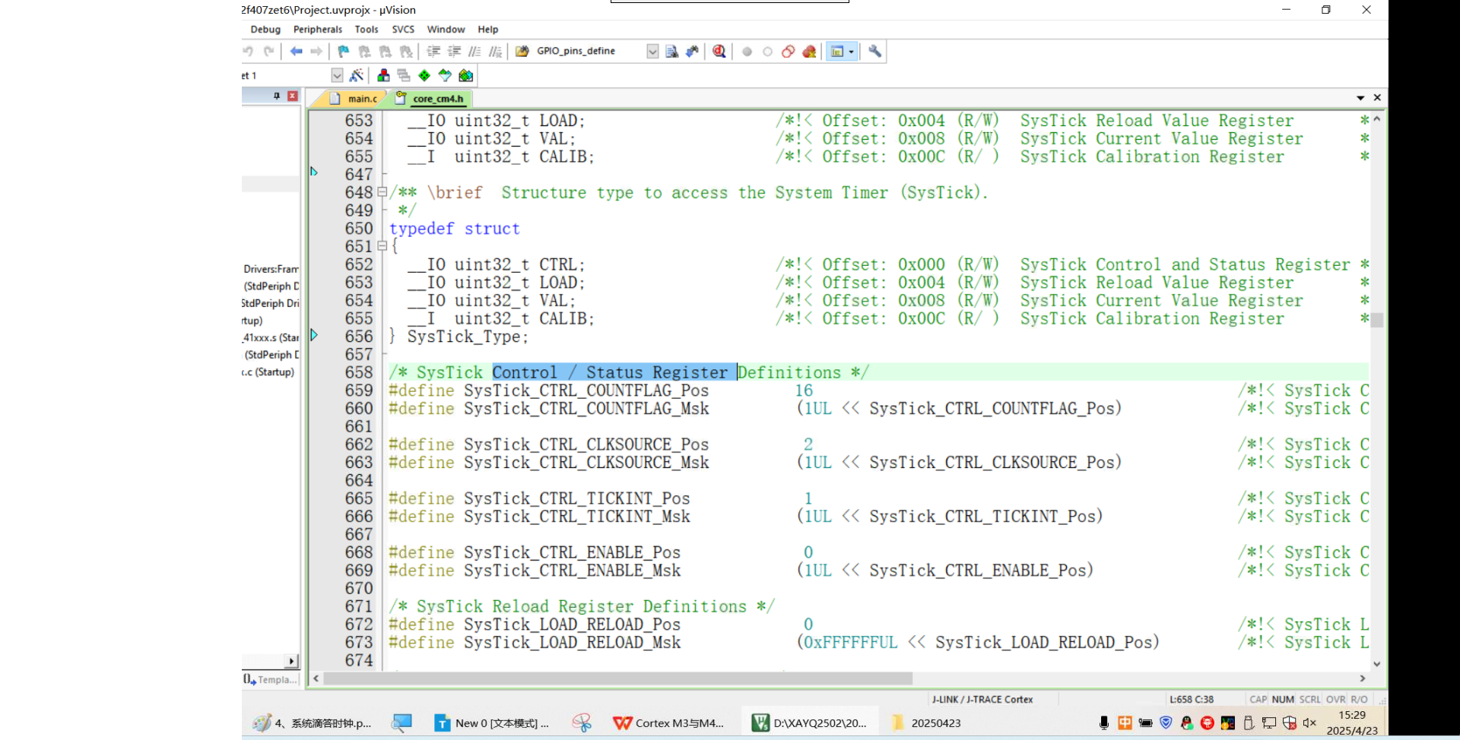Open the target selection dropdown
The image size is (1460, 740).
[x=337, y=75]
